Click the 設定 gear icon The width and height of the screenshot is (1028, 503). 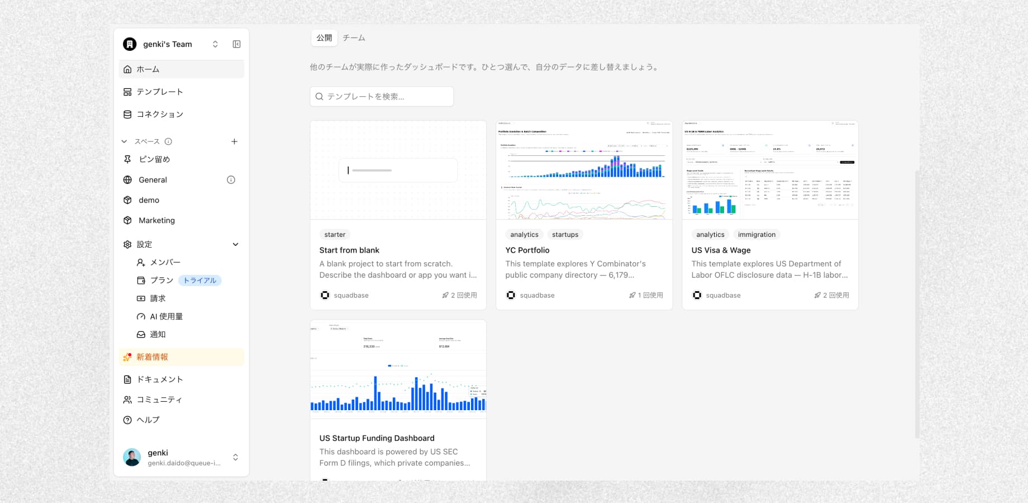[x=127, y=244]
